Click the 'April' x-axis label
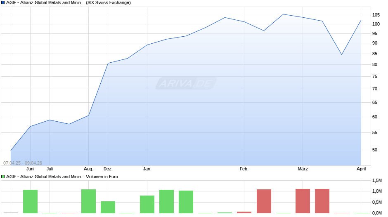388x217 pixels. (361, 169)
